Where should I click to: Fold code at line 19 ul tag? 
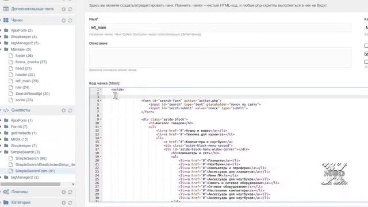pos(101,156)
